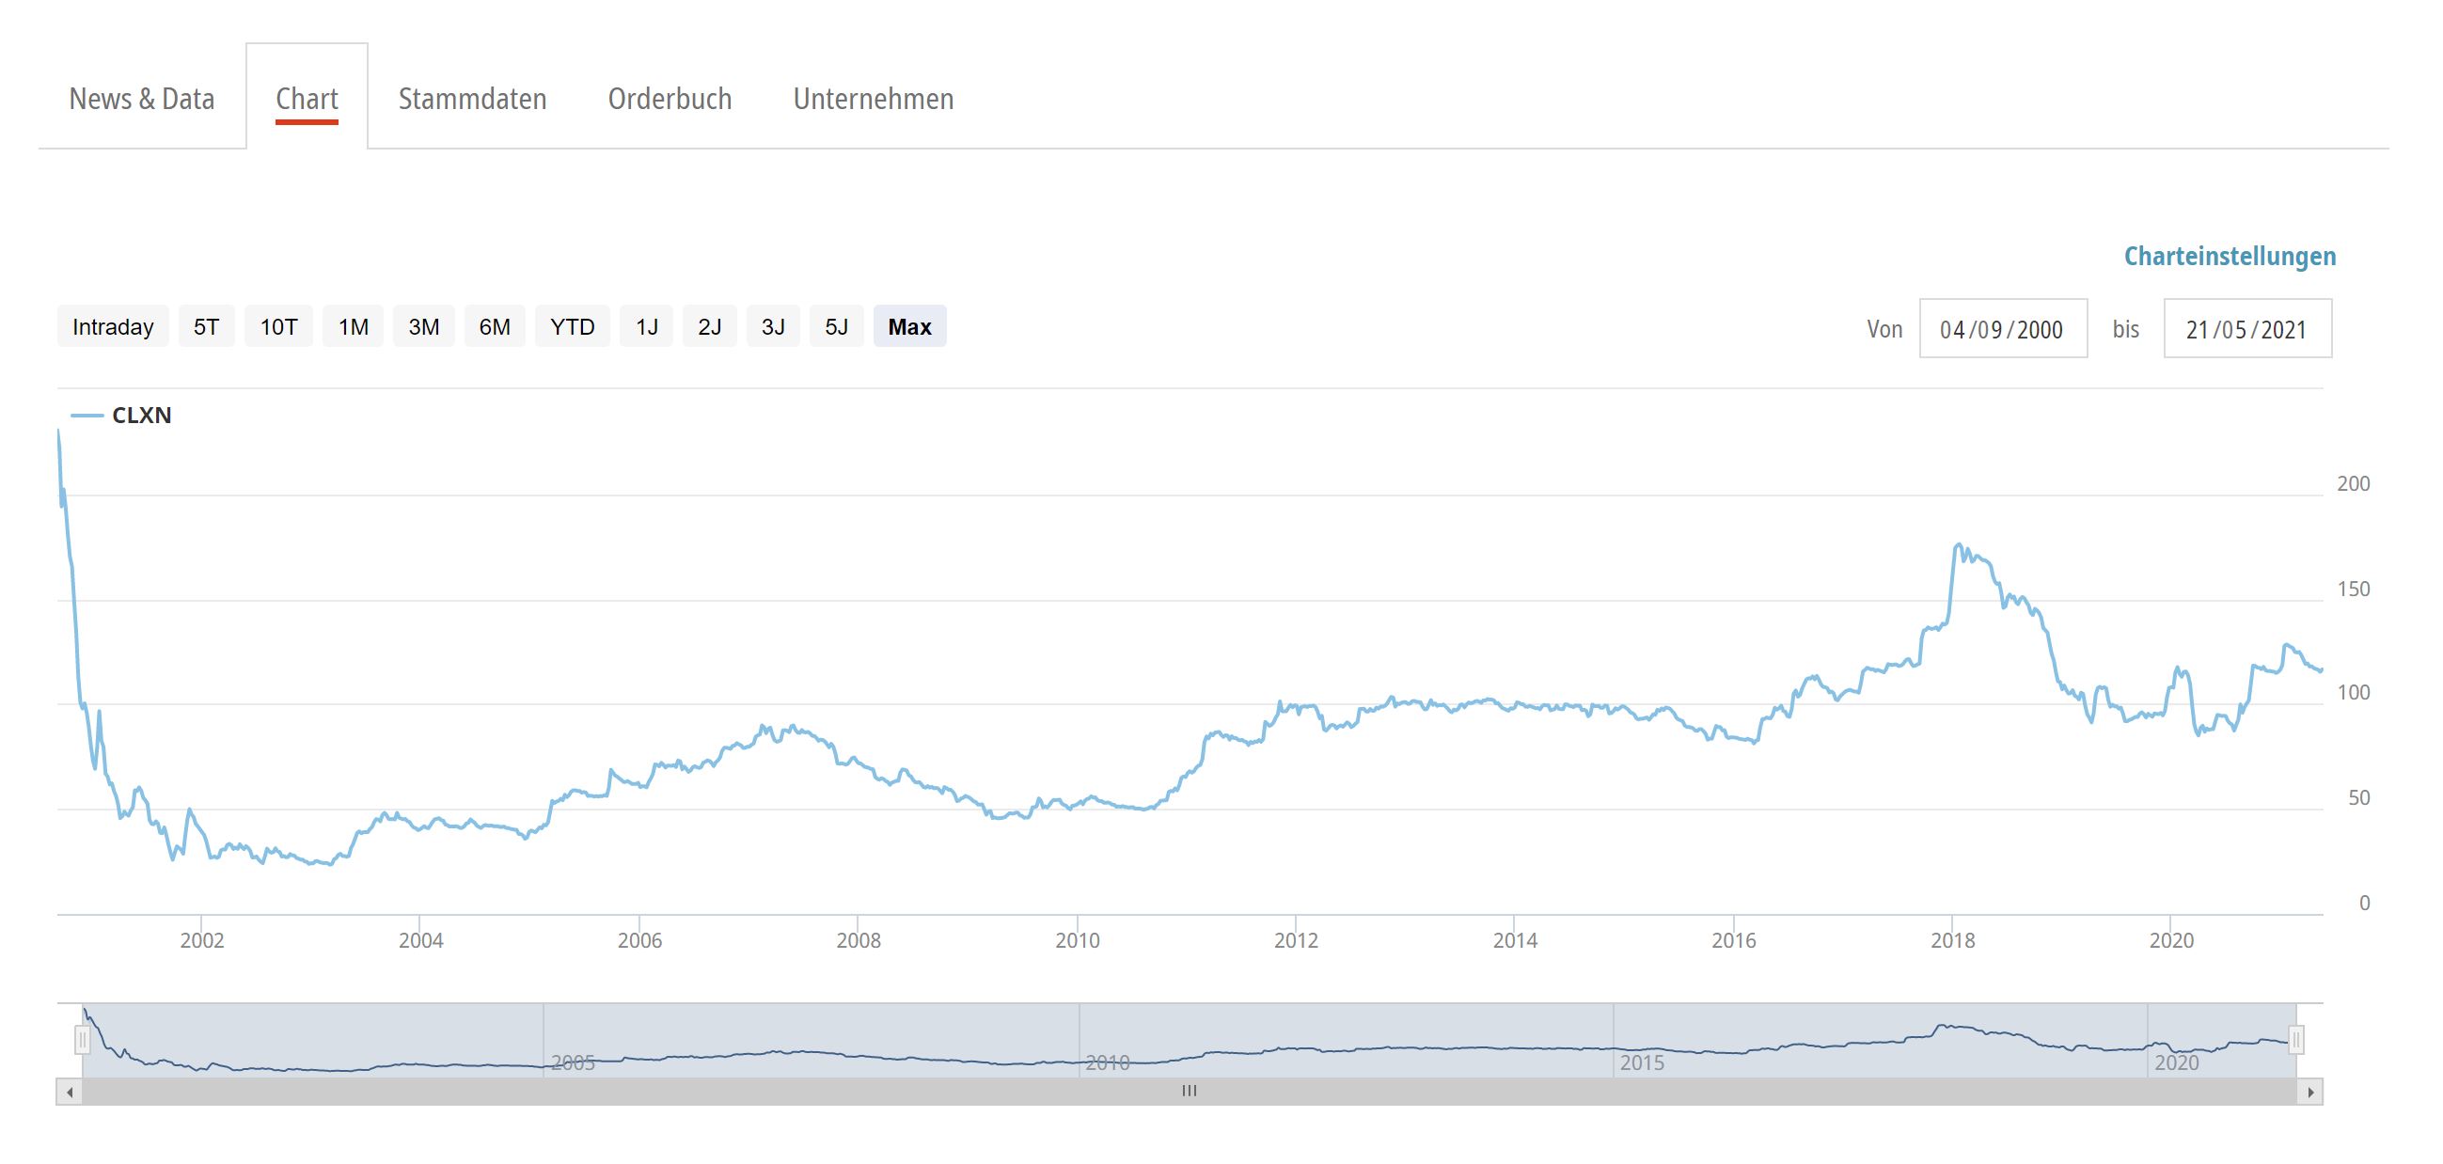Choose the YTD range button
Viewport: 2443px width, 1164px height.
[x=572, y=327]
